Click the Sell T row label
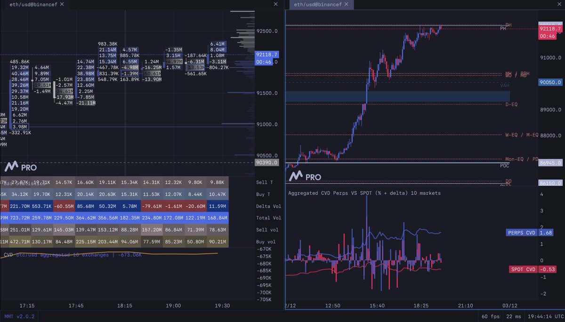The image size is (565, 322). [265, 182]
